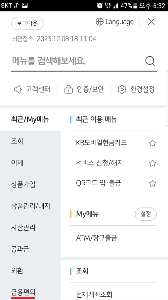Click the My메뉴 section heading
Image resolution: width=168 pixels, height=300 pixels.
coord(87,214)
